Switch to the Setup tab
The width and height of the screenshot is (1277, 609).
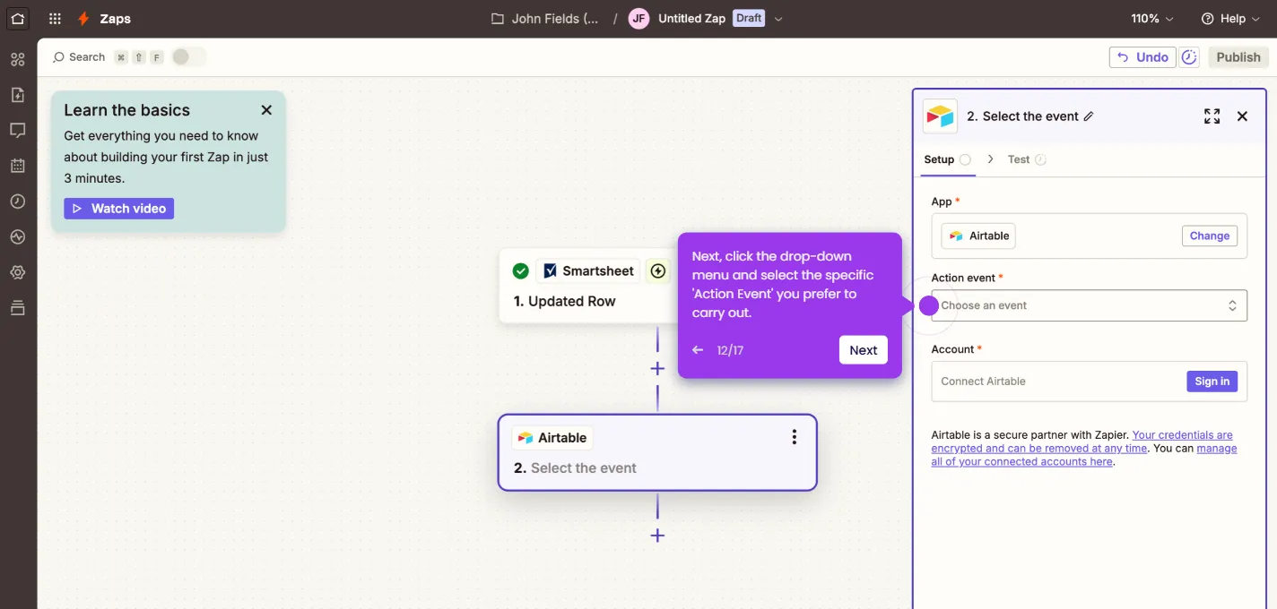pyautogui.click(x=947, y=159)
